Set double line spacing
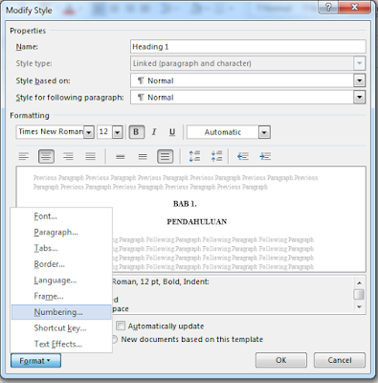Viewport: 378px width, 383px height. click(165, 156)
